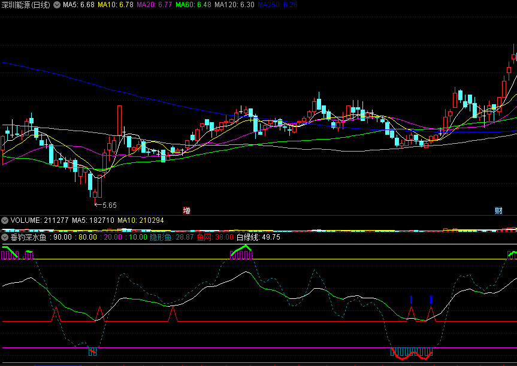This screenshot has width=517, height=366.
Task: Click the blue MA250 label
Action: (x=277, y=5)
